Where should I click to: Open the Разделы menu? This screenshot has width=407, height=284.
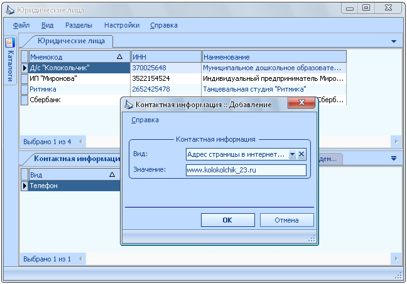[x=79, y=25]
